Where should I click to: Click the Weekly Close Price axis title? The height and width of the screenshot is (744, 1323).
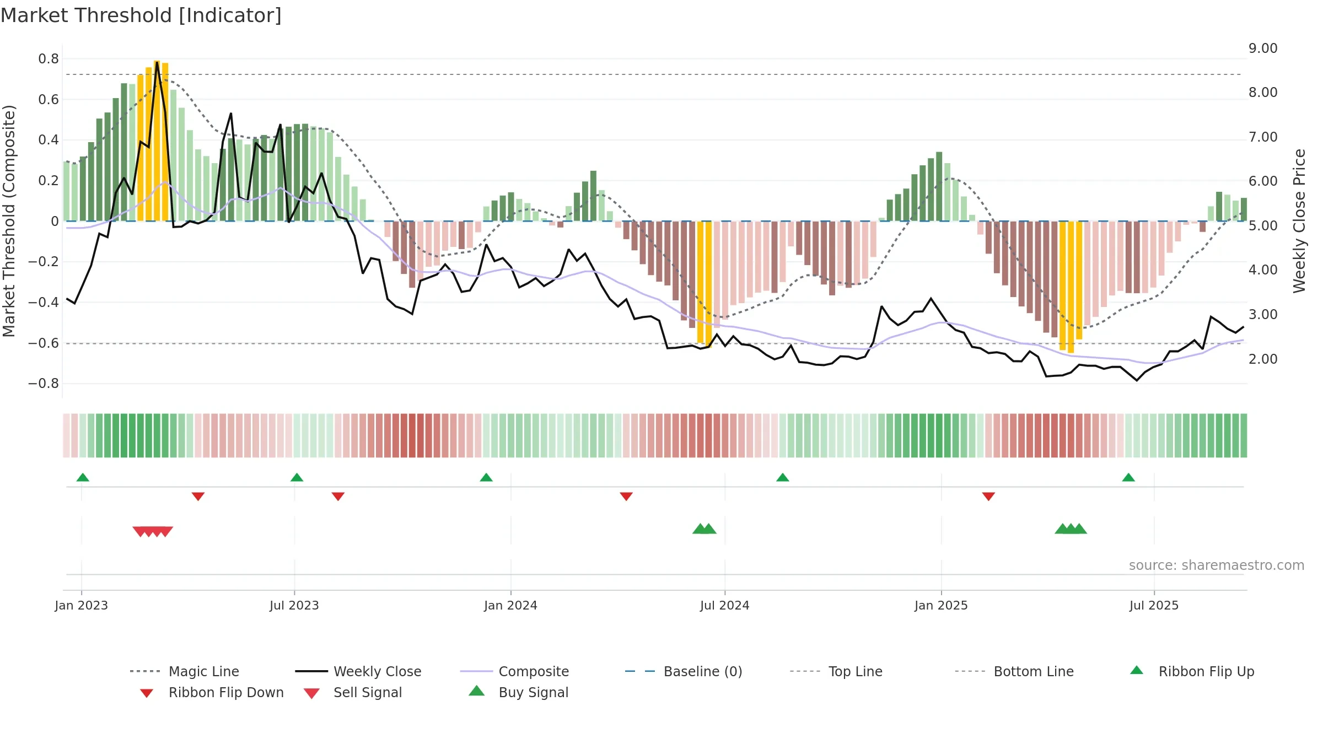click(x=1299, y=221)
